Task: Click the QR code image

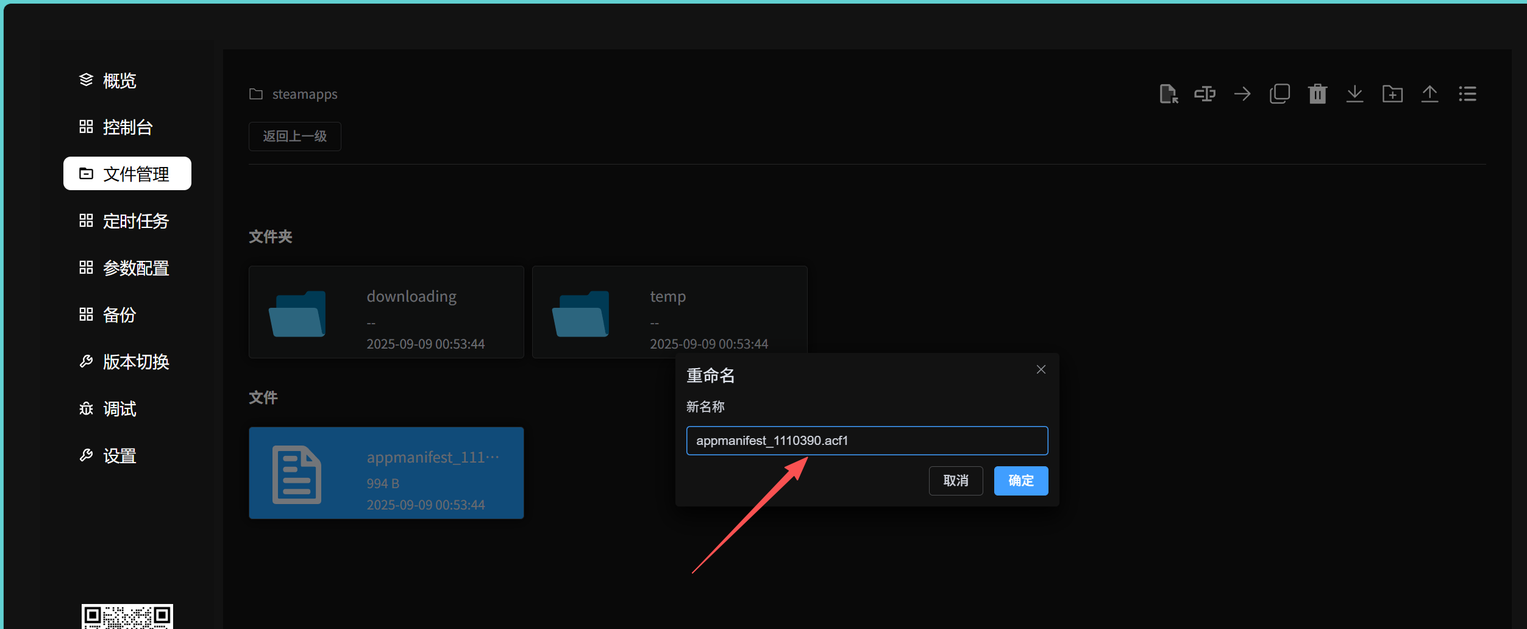Action: click(x=127, y=616)
